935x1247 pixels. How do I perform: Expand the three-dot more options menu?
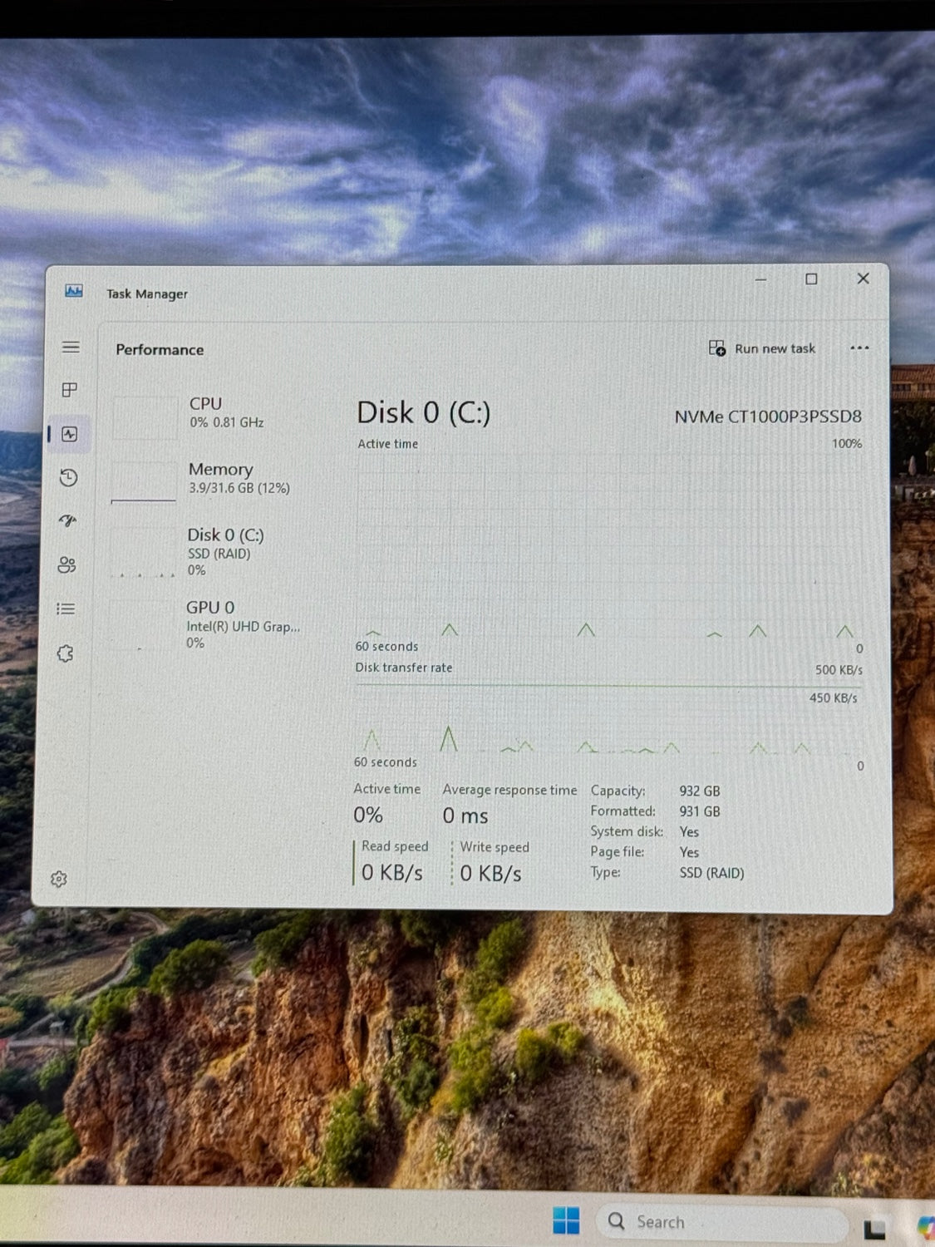click(x=859, y=348)
